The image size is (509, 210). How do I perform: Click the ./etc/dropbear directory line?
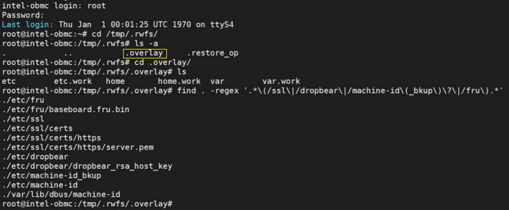pyautogui.click(x=35, y=157)
